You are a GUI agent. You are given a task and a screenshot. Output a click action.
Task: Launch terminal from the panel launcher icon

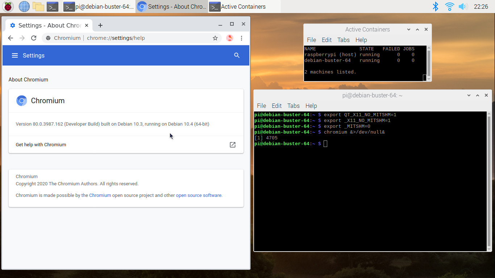(53, 7)
